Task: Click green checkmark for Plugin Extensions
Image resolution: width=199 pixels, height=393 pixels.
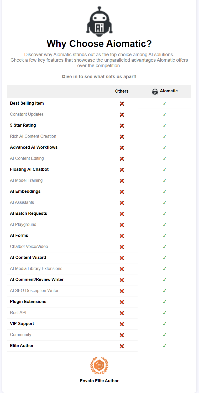Action: point(164,302)
